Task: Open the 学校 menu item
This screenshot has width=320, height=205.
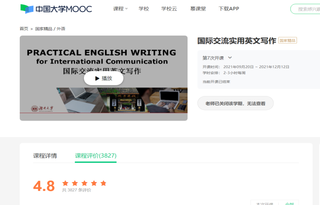Action: [x=144, y=9]
